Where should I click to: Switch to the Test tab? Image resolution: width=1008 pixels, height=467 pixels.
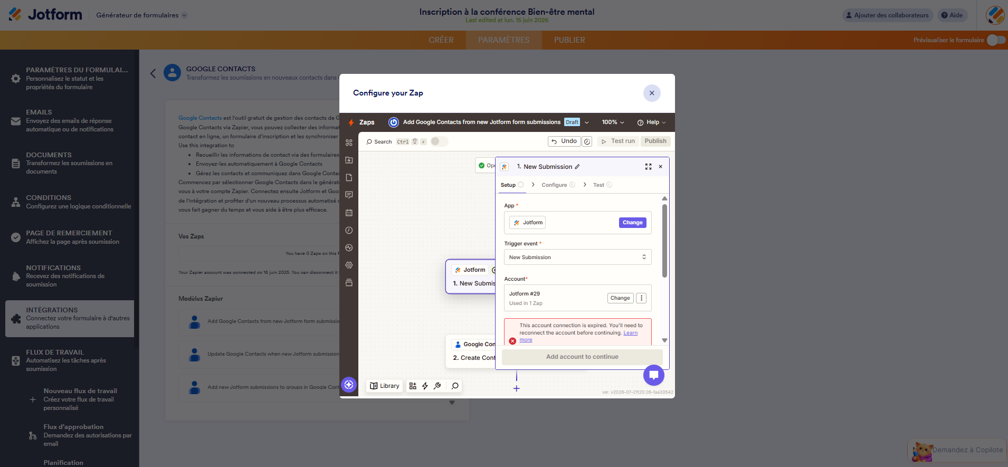click(602, 185)
